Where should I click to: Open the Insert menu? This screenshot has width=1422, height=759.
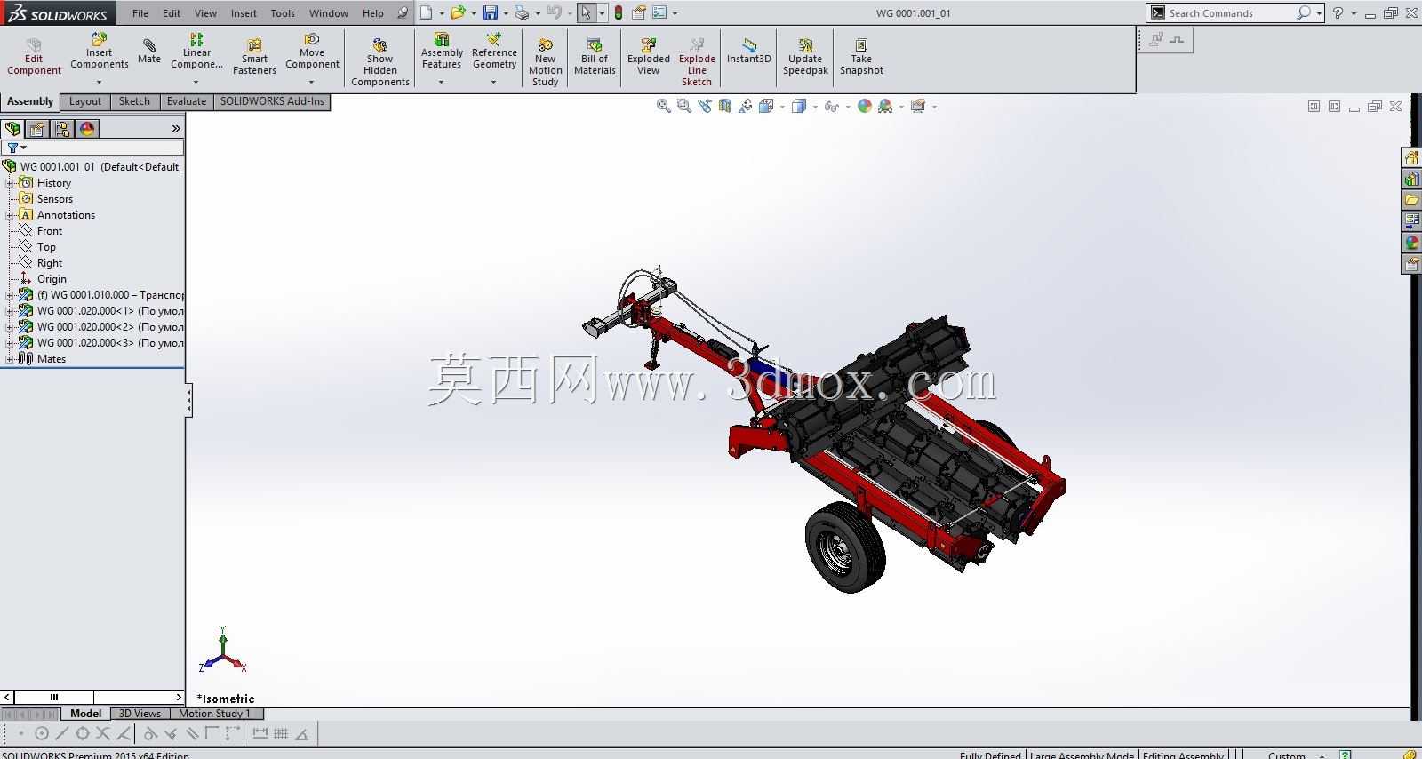[x=244, y=13]
